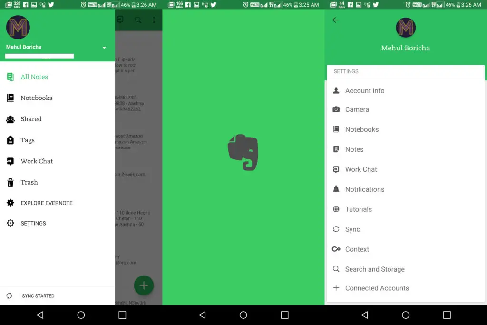Tap the Connected Accounts plus icon

click(x=336, y=288)
